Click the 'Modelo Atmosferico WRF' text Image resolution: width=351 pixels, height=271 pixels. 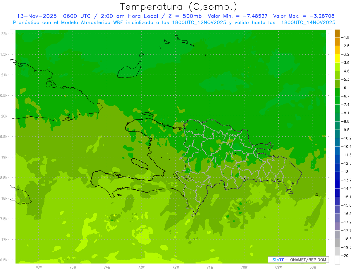[x=85, y=23]
